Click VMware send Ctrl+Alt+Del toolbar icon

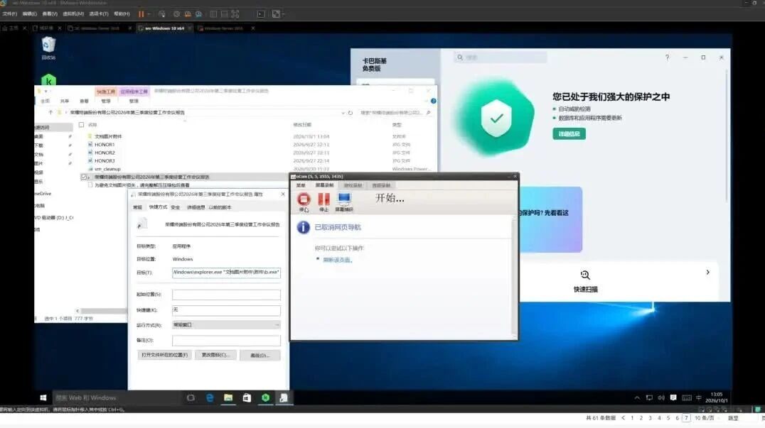(162, 14)
